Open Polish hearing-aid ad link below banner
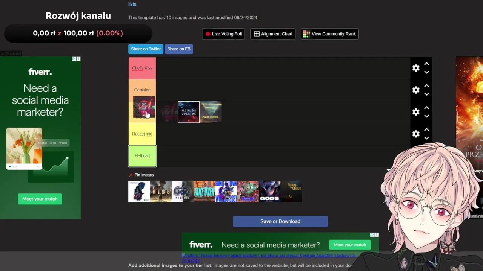The image size is (483, 271). click(269, 258)
